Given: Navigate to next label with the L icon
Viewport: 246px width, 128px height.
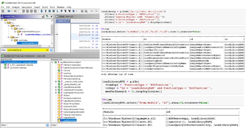Looking at the screenshot, I should click(58, 11).
